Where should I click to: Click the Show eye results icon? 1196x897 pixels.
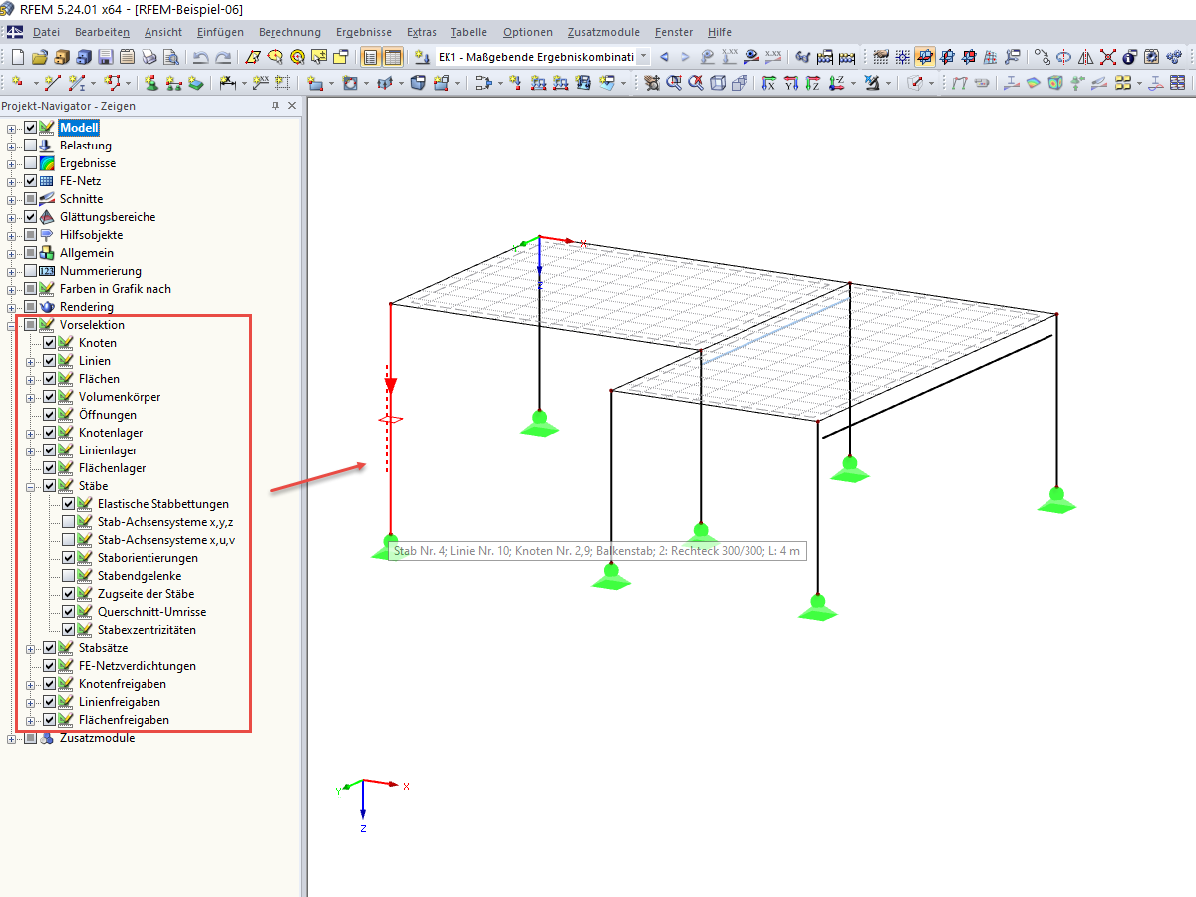click(x=749, y=57)
